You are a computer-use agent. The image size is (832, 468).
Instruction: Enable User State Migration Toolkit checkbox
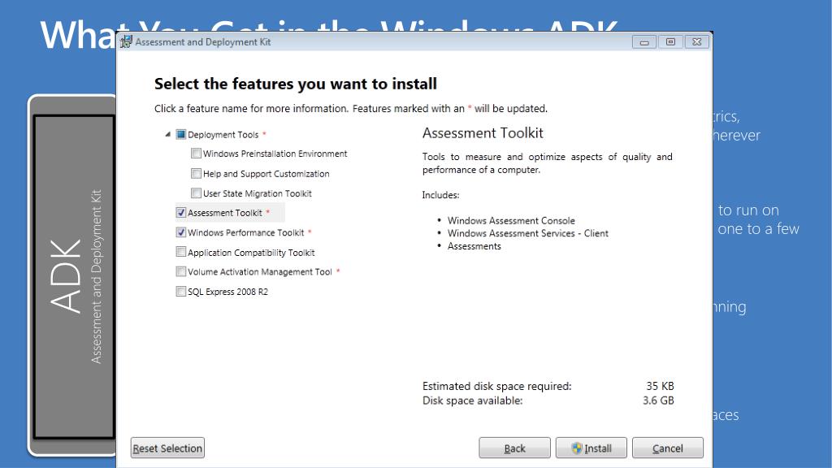(196, 193)
